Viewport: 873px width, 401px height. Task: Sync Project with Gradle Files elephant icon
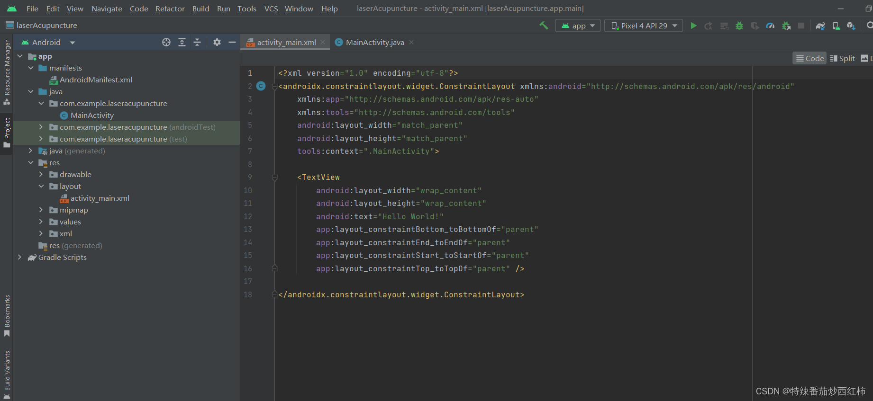pos(820,26)
